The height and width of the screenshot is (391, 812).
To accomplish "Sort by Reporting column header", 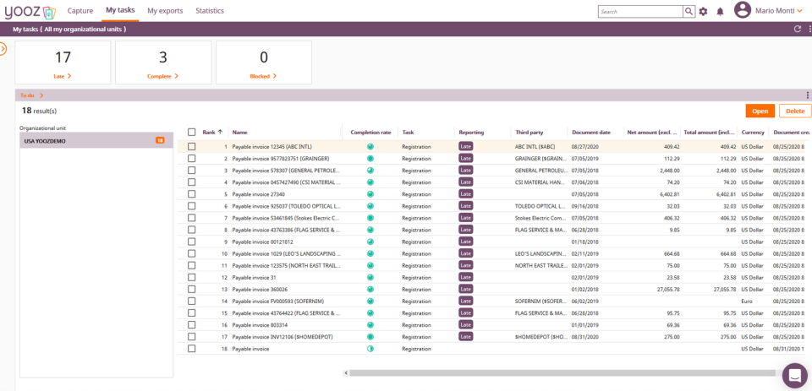I will pyautogui.click(x=471, y=133).
